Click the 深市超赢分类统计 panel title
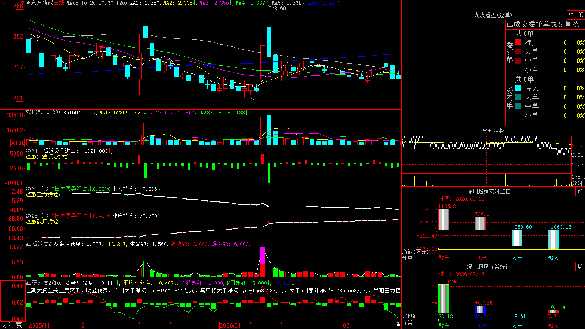 point(488,266)
